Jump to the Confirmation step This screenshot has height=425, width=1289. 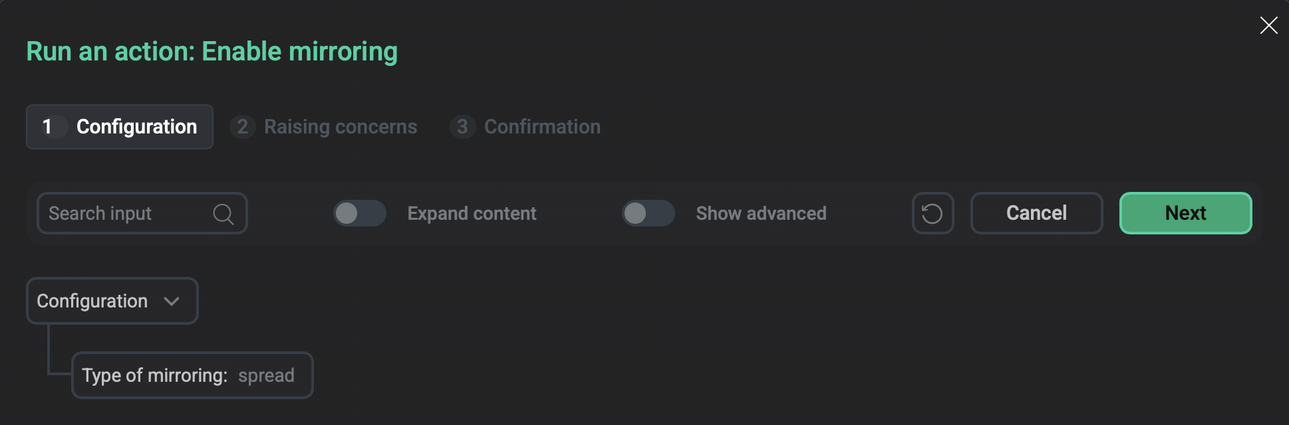click(x=541, y=127)
